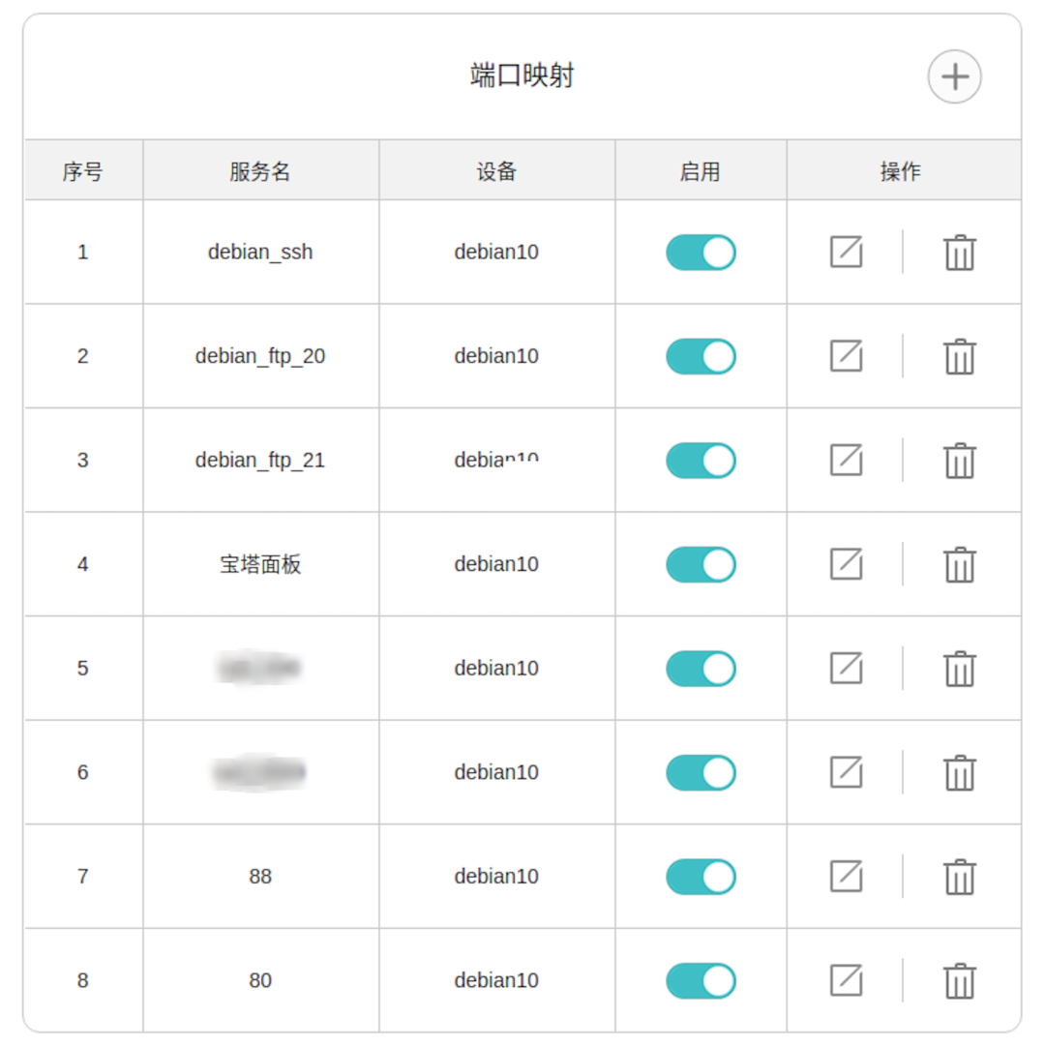The width and height of the screenshot is (1045, 1047).
Task: Delete the debian_ssh mapping entry
Action: point(959,253)
